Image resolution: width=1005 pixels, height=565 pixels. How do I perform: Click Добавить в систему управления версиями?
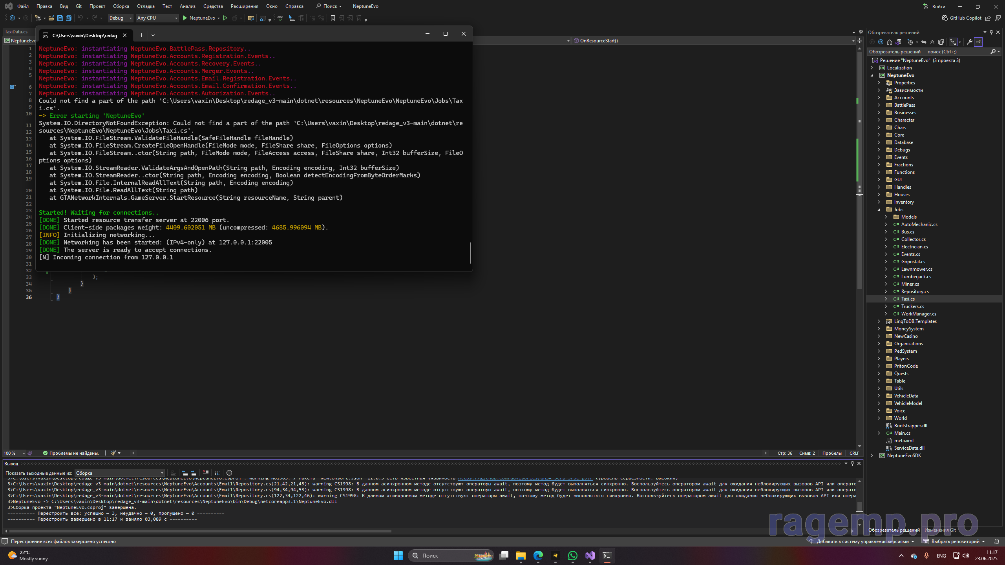pos(862,541)
